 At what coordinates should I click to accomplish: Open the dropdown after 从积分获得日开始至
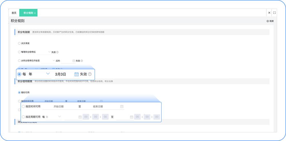click(x=48, y=60)
